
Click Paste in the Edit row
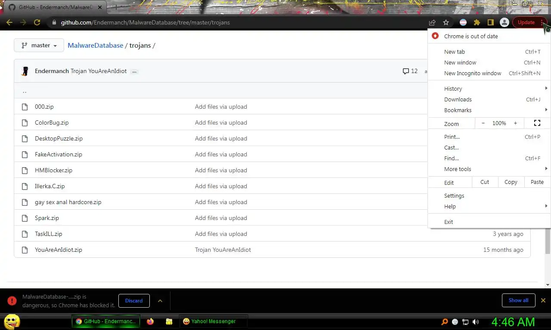pyautogui.click(x=537, y=182)
